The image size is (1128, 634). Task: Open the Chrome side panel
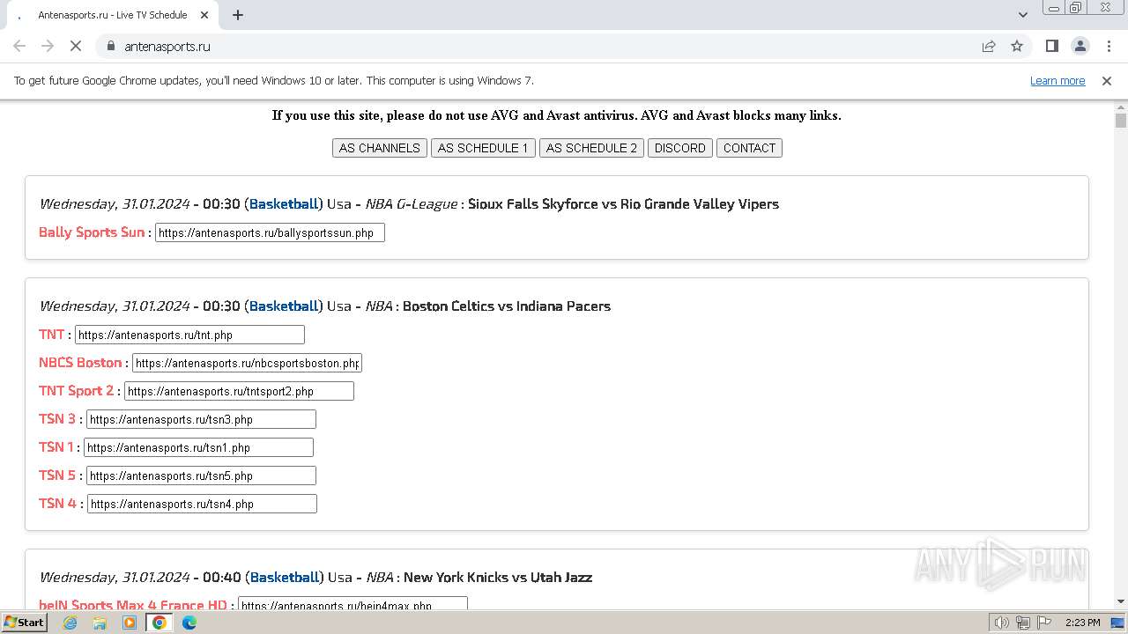pyautogui.click(x=1052, y=46)
